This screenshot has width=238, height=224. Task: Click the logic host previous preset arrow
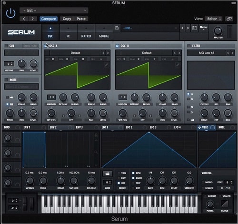tap(24, 19)
